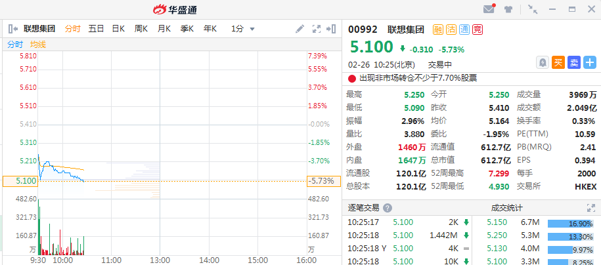Expand the chart to fullscreen
The height and width of the screenshot is (265, 601).
(316, 29)
